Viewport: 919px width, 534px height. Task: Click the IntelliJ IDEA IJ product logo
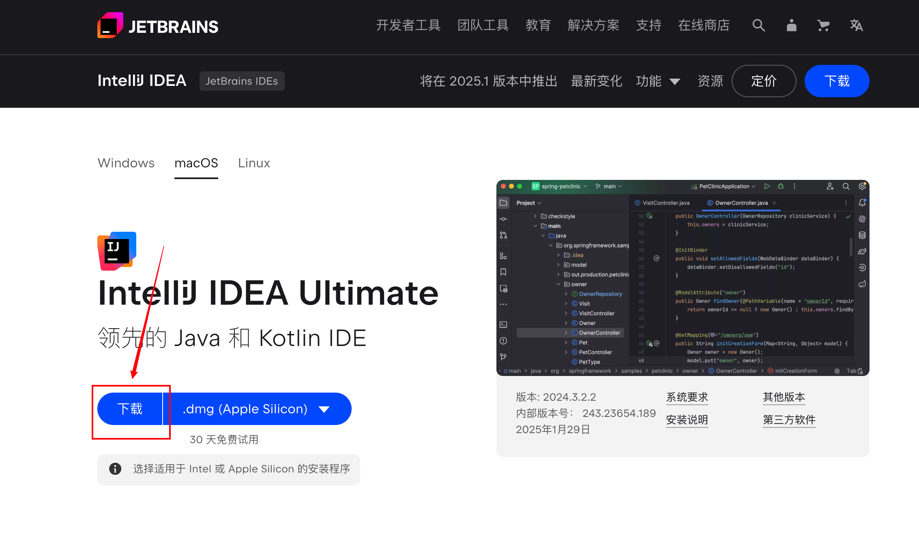[117, 251]
